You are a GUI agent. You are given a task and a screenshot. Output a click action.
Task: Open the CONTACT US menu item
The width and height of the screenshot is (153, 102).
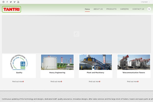coord(138,9)
